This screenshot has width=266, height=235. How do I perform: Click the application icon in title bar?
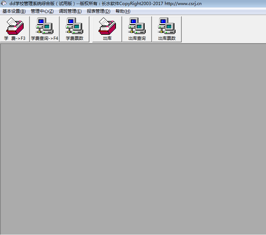pos(4,3)
